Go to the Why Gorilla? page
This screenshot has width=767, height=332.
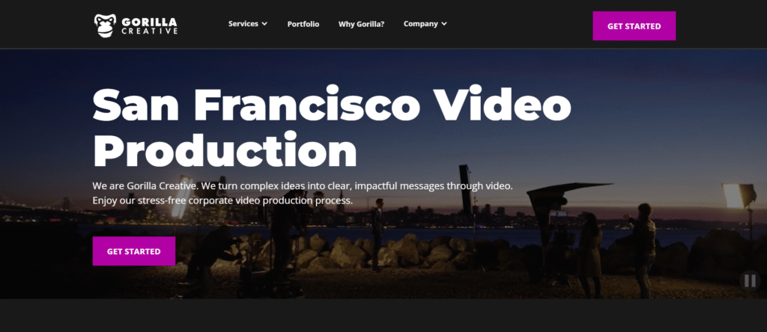(362, 24)
